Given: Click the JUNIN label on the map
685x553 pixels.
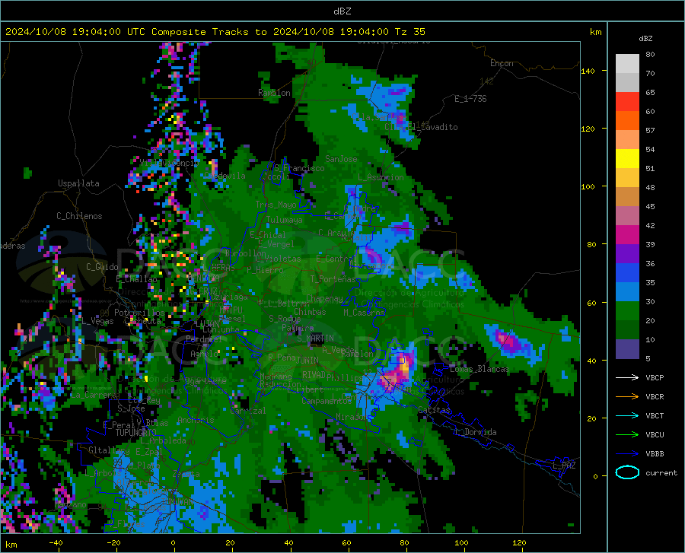Looking at the screenshot, I should (x=307, y=361).
